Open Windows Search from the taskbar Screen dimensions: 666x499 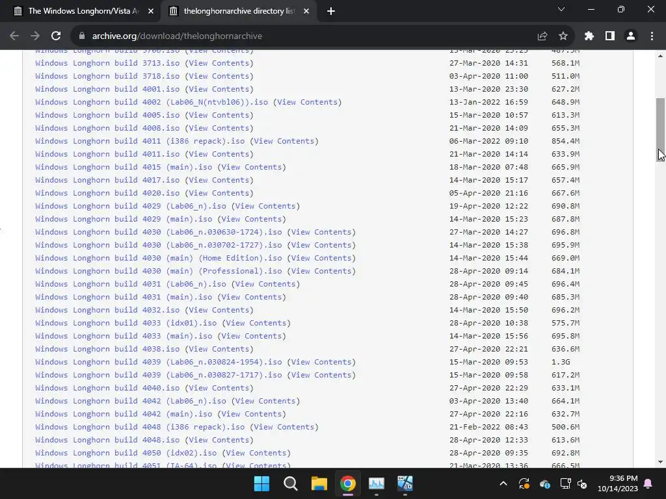tap(291, 483)
